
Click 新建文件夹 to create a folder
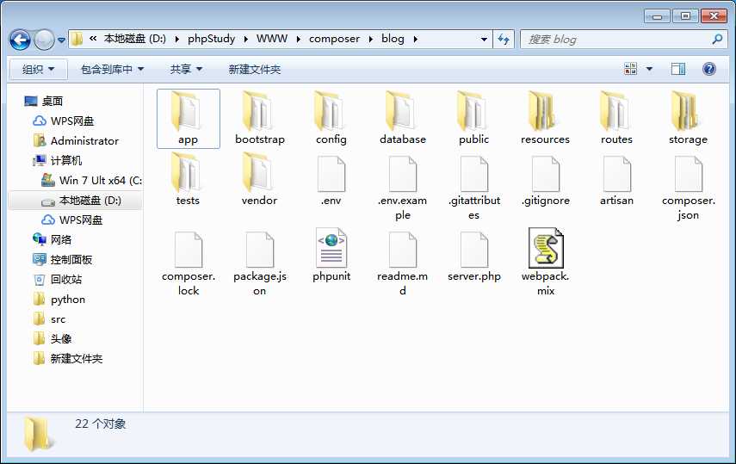pos(255,70)
